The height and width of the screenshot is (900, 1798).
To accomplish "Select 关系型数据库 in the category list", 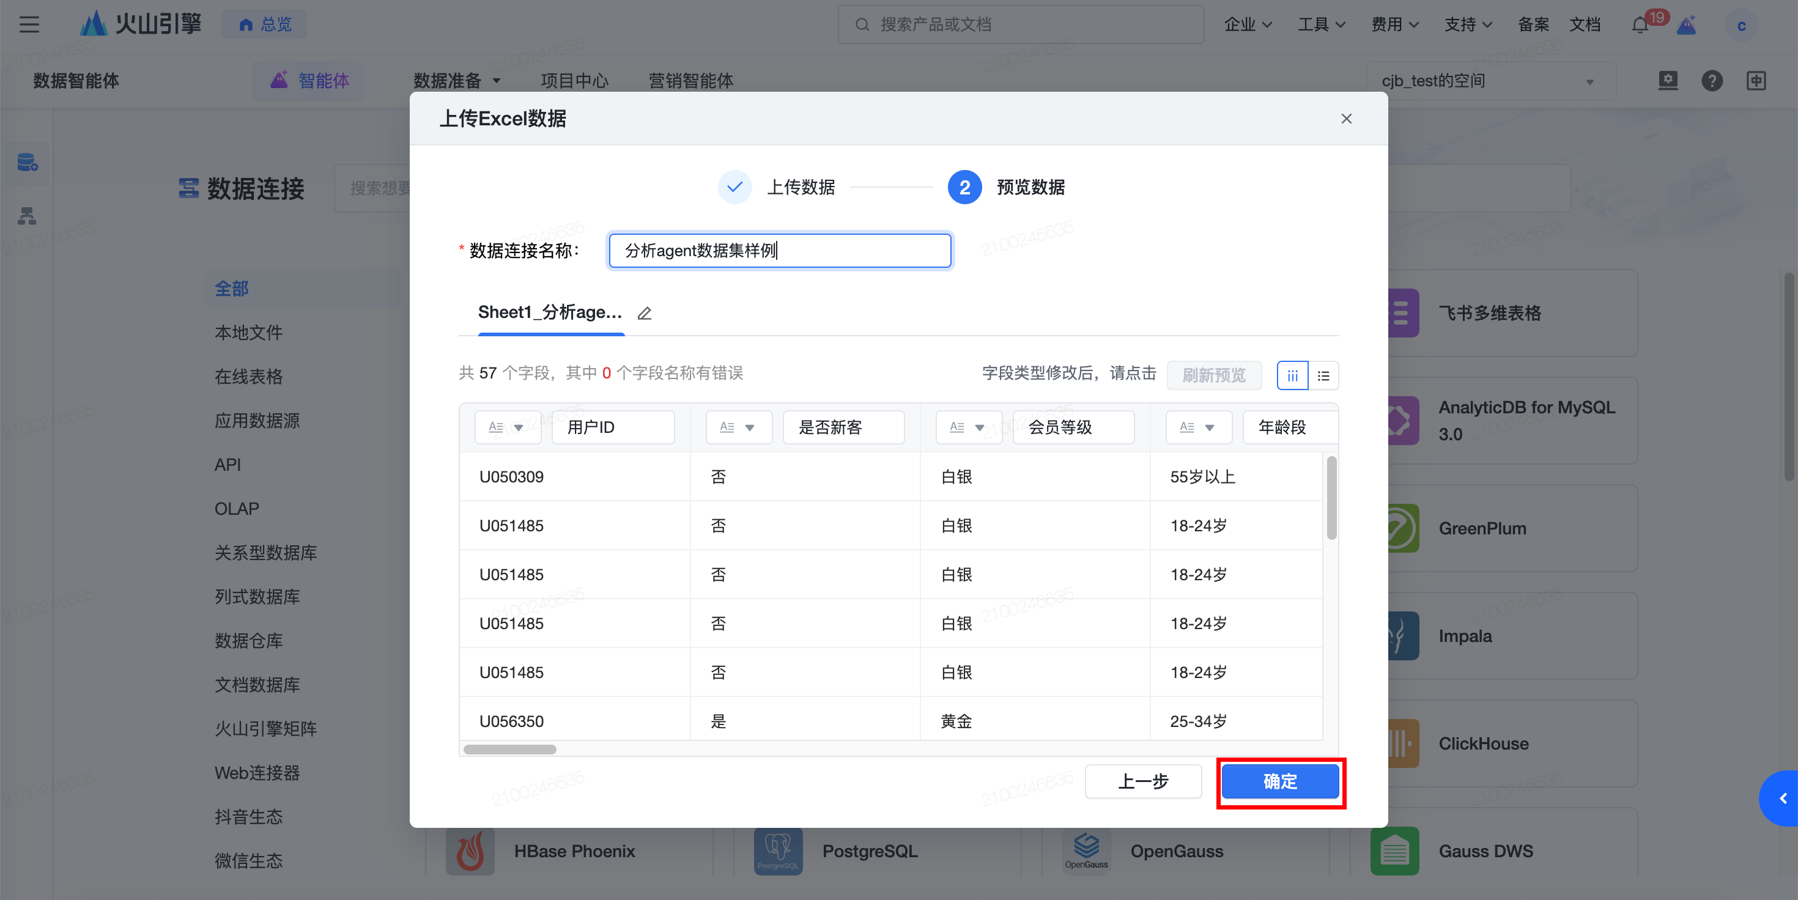I will pos(266,553).
